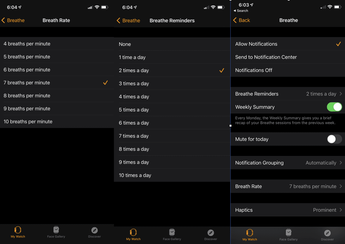This screenshot has height=244, width=345.
Task: Open Face Gallery icon in left screen
Action: [56, 231]
